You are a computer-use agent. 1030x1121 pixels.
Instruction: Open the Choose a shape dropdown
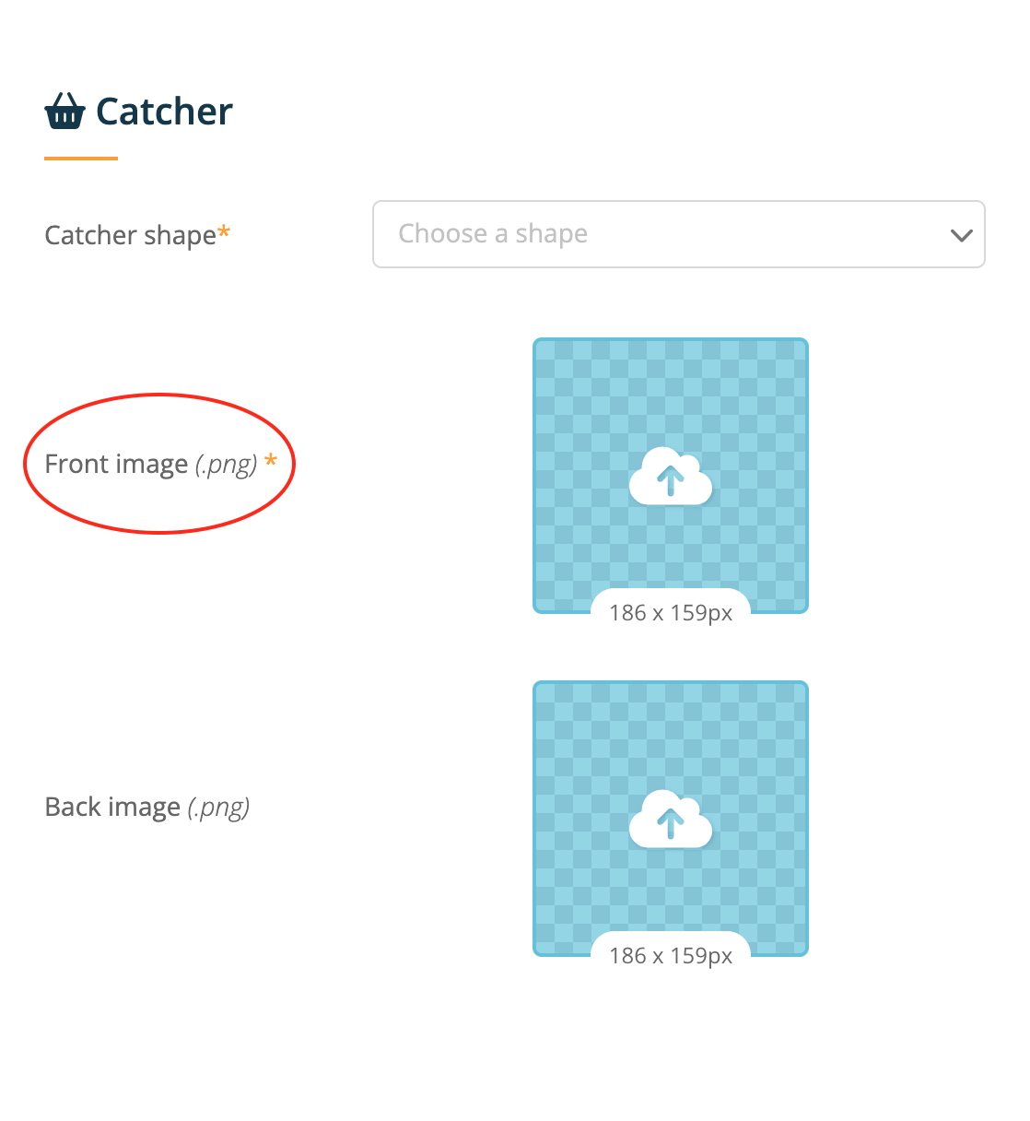(x=679, y=234)
